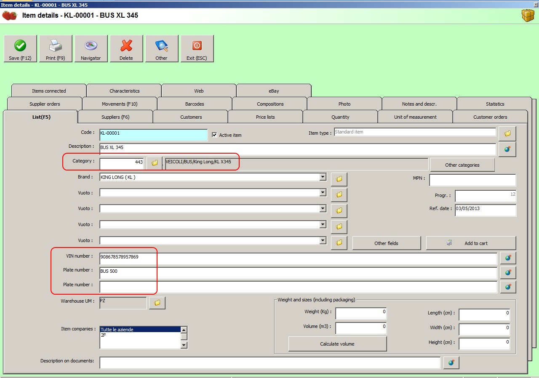This screenshot has width=539, height=378.
Task: Open the eBay tab
Action: (274, 91)
